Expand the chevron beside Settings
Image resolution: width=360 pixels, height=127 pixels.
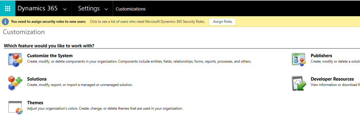click(106, 9)
